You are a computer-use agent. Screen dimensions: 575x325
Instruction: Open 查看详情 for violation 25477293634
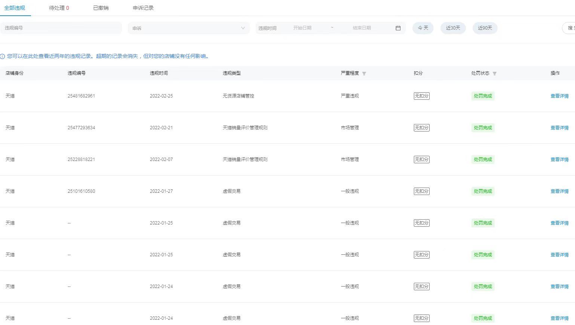(559, 127)
